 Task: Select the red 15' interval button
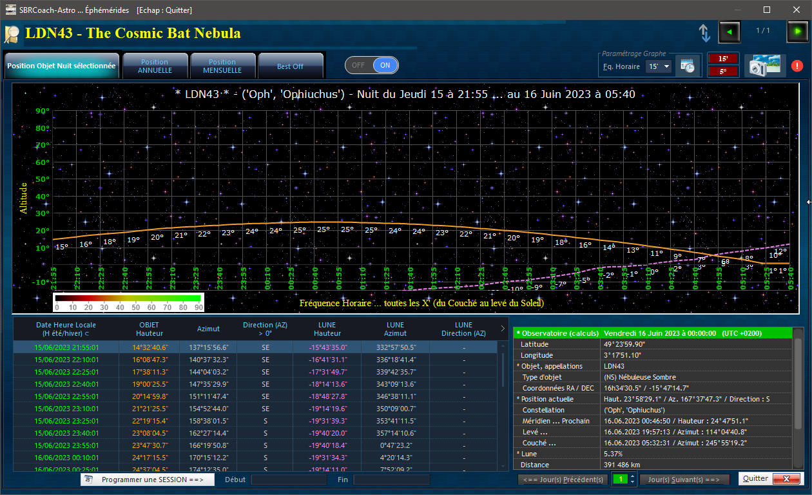pos(722,59)
